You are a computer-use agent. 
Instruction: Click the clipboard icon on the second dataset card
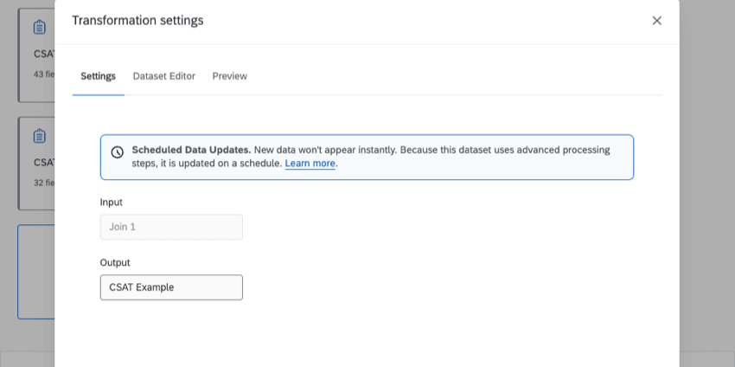[x=40, y=137]
